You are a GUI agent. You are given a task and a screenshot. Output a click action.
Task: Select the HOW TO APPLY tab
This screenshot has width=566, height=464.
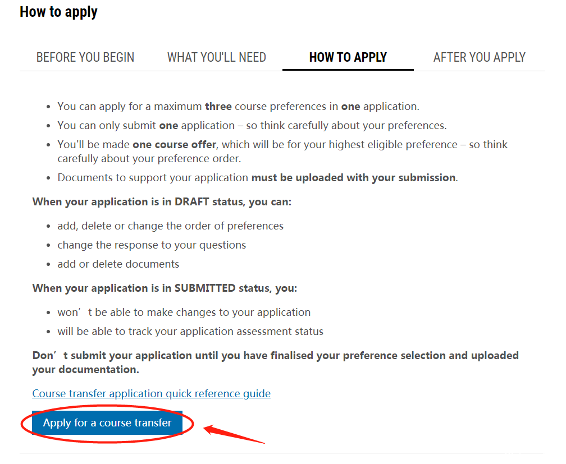(348, 57)
